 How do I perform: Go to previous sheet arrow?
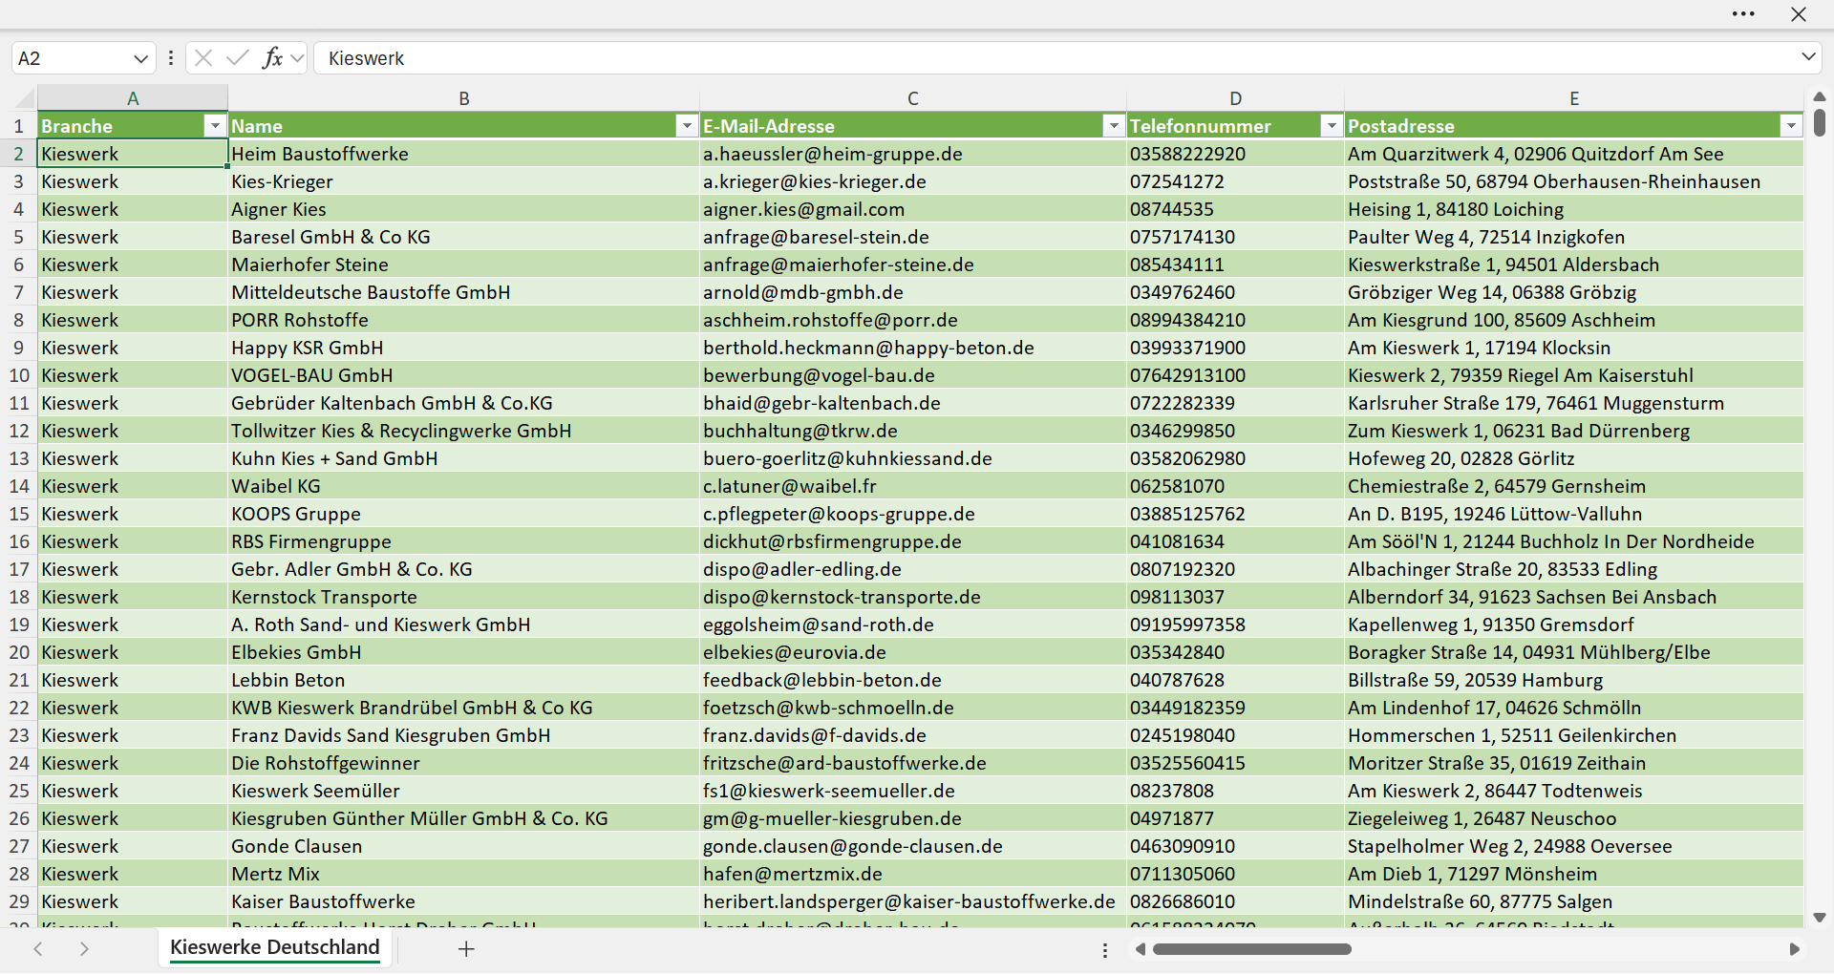point(38,949)
